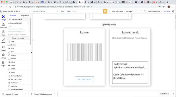The width and height of the screenshot is (176, 97).
Task: Switch to the Responsive tab
Action: pos(25,16)
